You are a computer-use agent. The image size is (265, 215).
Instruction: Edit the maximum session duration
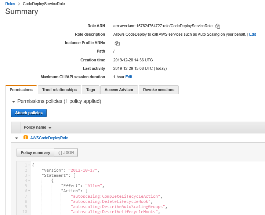point(128,77)
